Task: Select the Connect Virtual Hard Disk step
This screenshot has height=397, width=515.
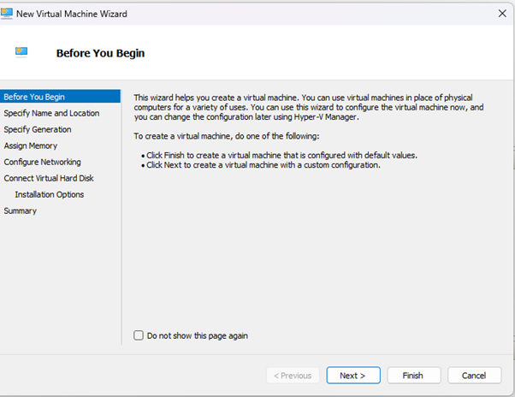Action: [x=49, y=178]
